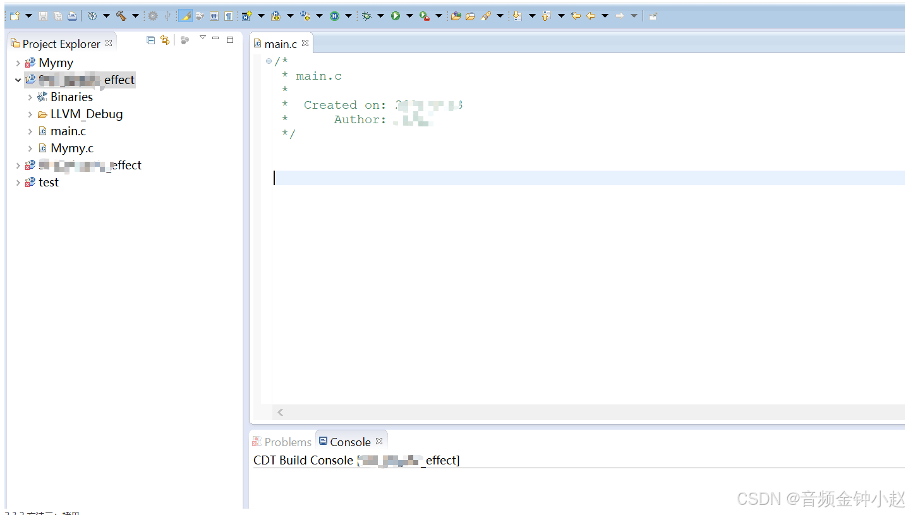Switch to the main.c editor tab
Image resolution: width=908 pixels, height=515 pixels.
[x=281, y=44]
